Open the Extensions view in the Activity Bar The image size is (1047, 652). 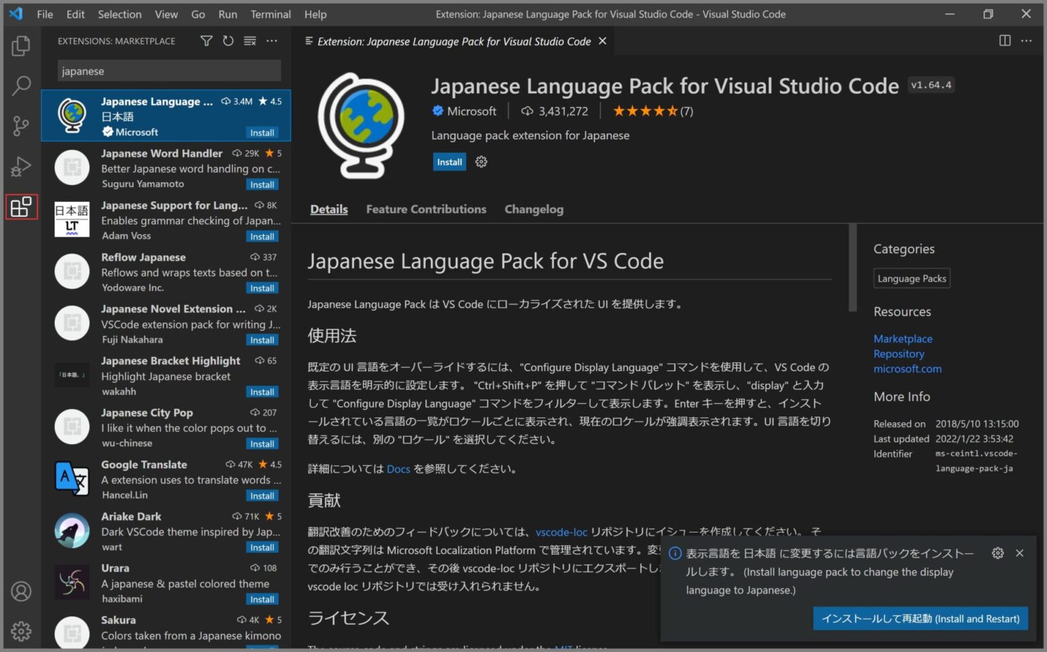coord(21,207)
